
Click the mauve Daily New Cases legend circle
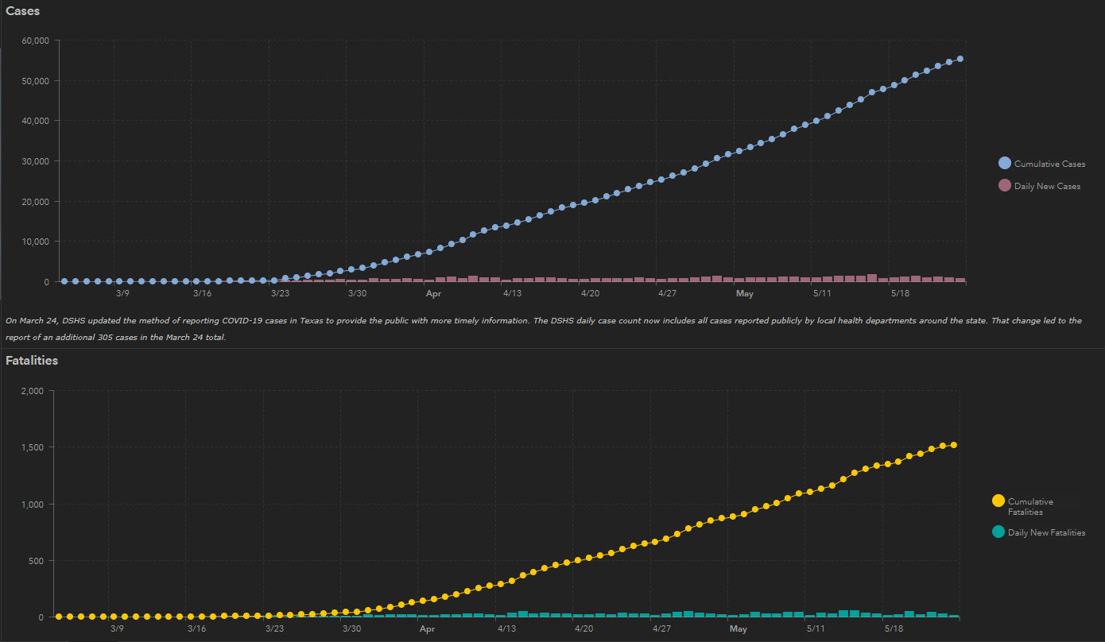[1005, 186]
